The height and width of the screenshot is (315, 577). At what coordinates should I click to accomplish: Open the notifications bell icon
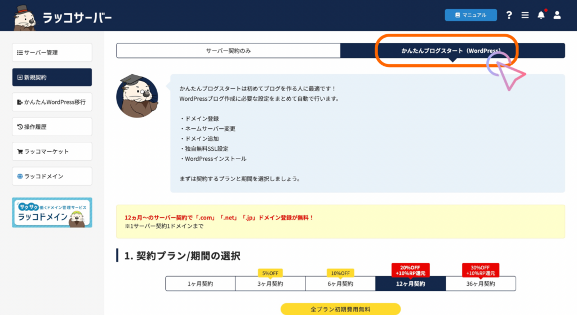coord(541,15)
